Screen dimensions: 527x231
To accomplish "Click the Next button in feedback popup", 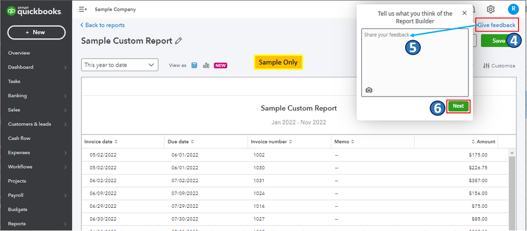I will 458,106.
